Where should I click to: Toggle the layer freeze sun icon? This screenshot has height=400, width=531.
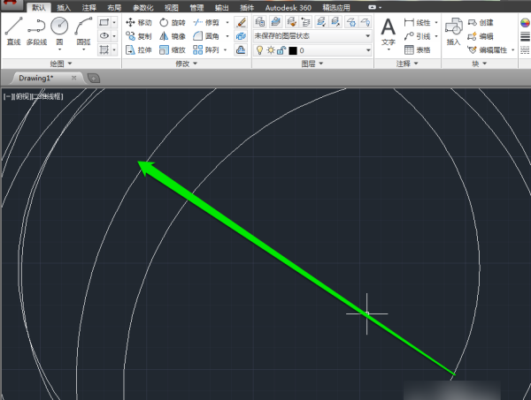coord(269,51)
